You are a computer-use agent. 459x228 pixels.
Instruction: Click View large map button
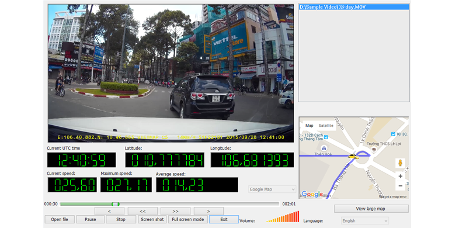click(x=371, y=209)
